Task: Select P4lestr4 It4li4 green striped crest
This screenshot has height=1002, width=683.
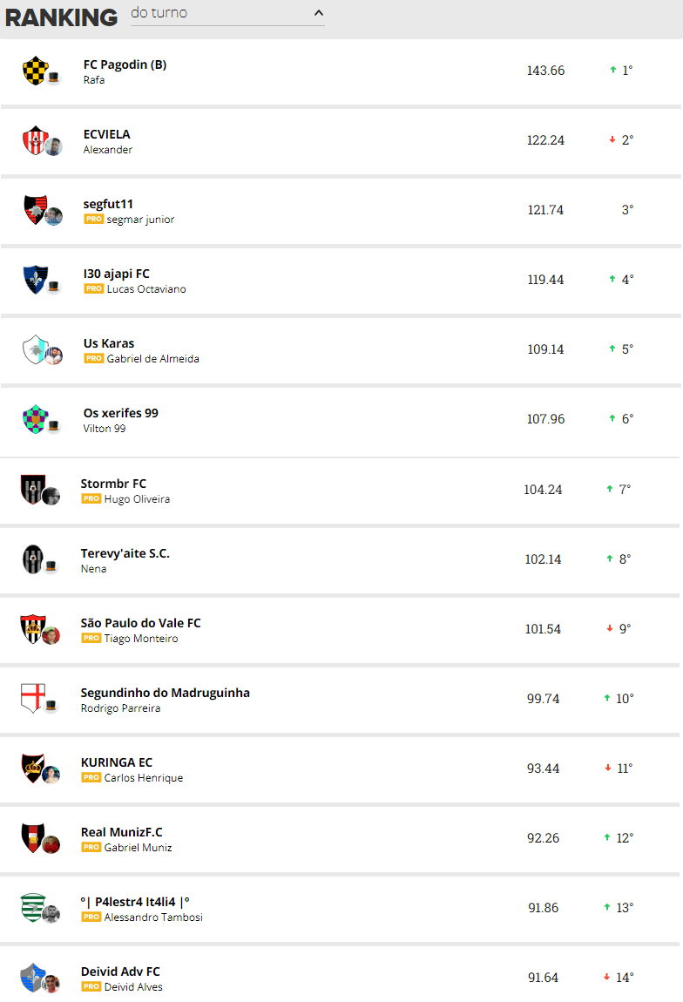Action: point(32,907)
